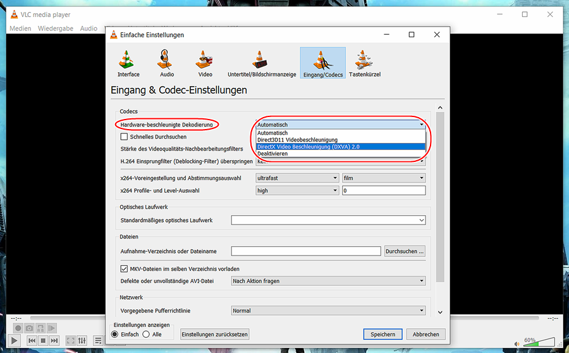The image size is (569, 353).
Task: Open the Audio menu in VLC menu bar
Action: click(x=89, y=28)
